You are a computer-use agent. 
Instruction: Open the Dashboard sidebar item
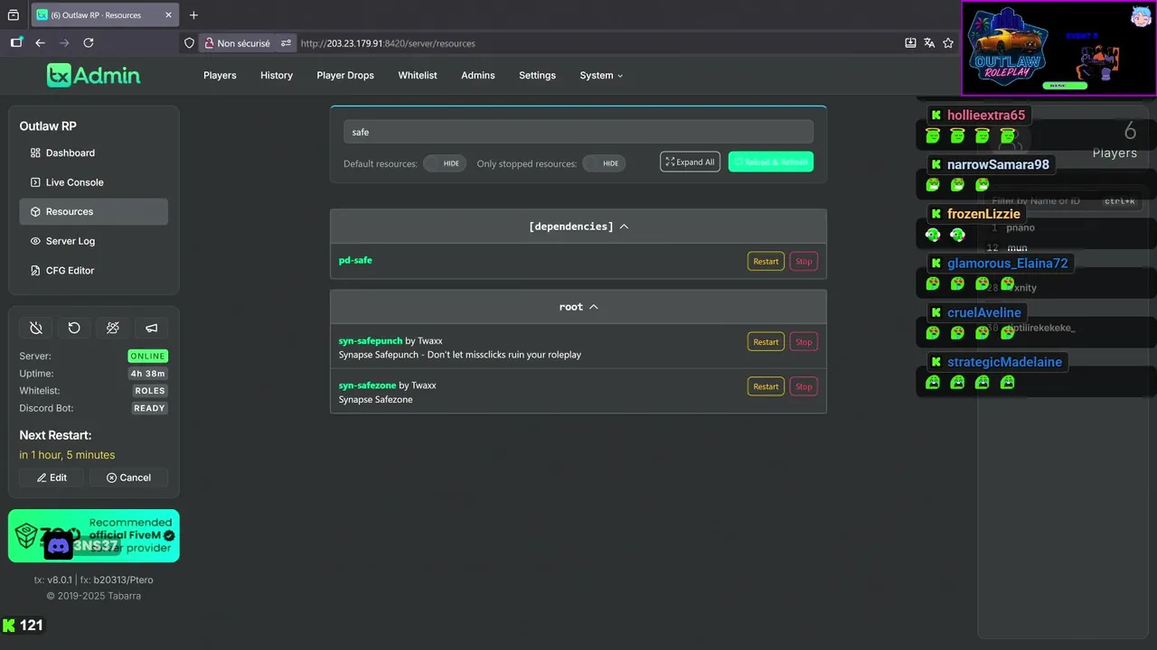[x=93, y=153]
